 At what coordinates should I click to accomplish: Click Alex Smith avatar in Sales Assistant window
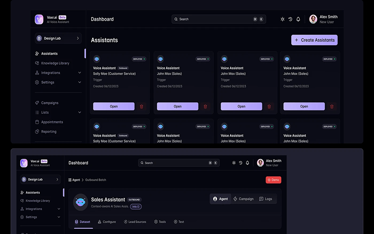click(260, 163)
